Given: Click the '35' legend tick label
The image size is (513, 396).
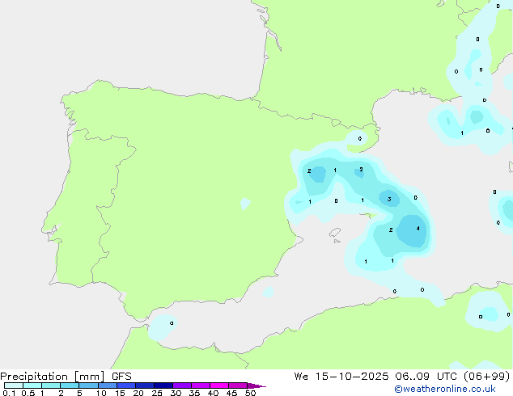Looking at the screenshot, I should click(x=195, y=393).
